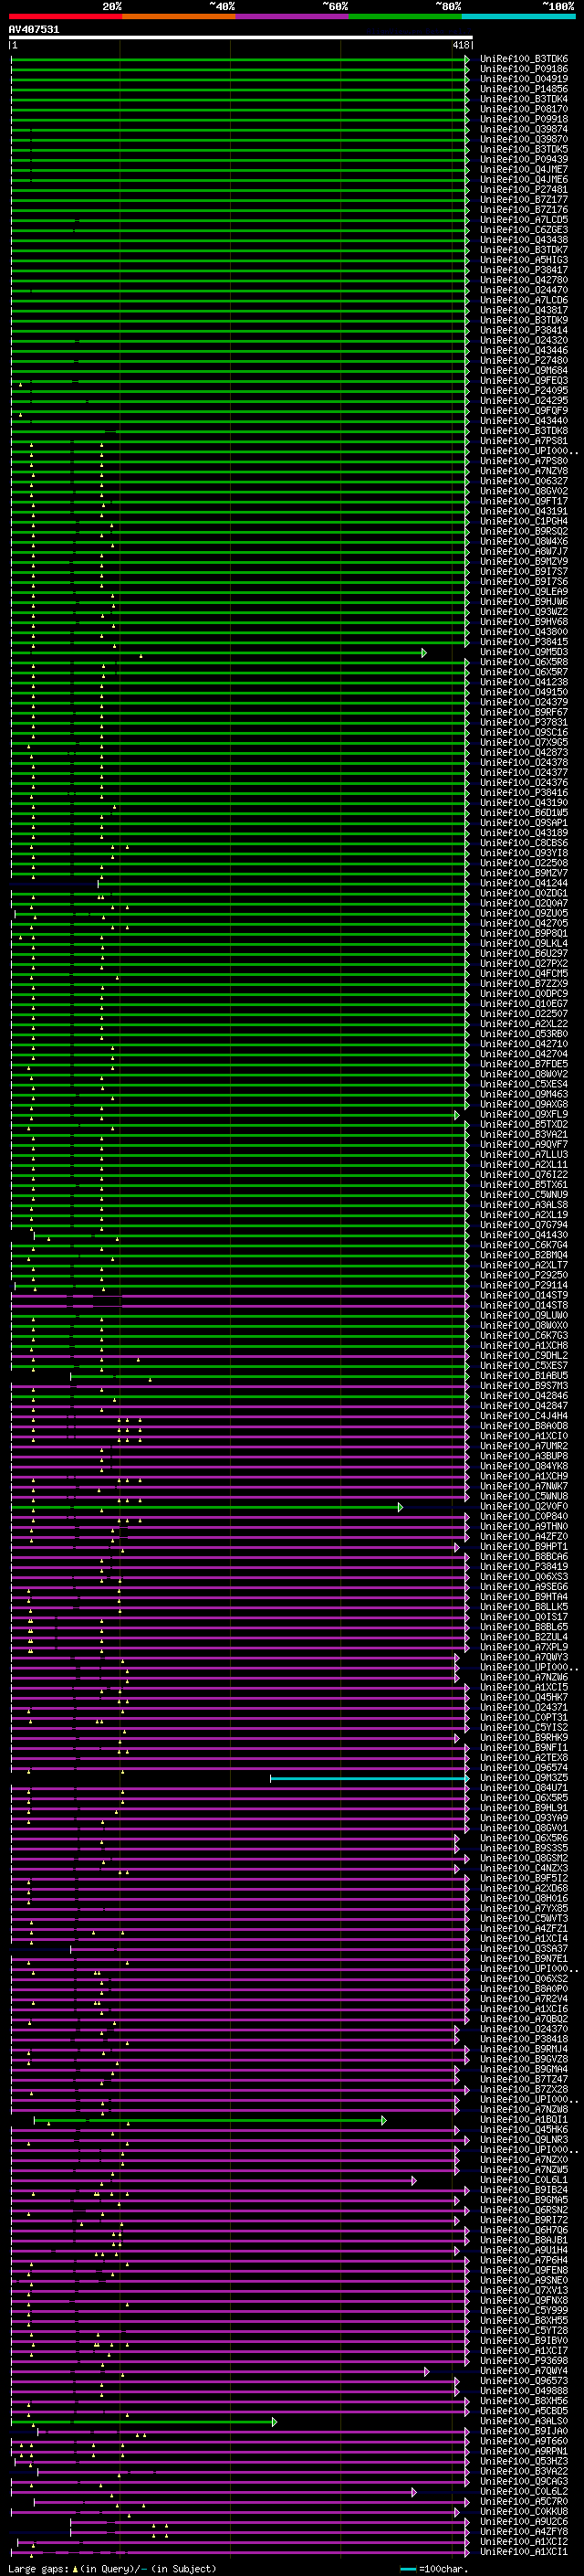Click the cyan alignment bar for Q9M325
The image size is (584, 2576).
[x=370, y=1778]
